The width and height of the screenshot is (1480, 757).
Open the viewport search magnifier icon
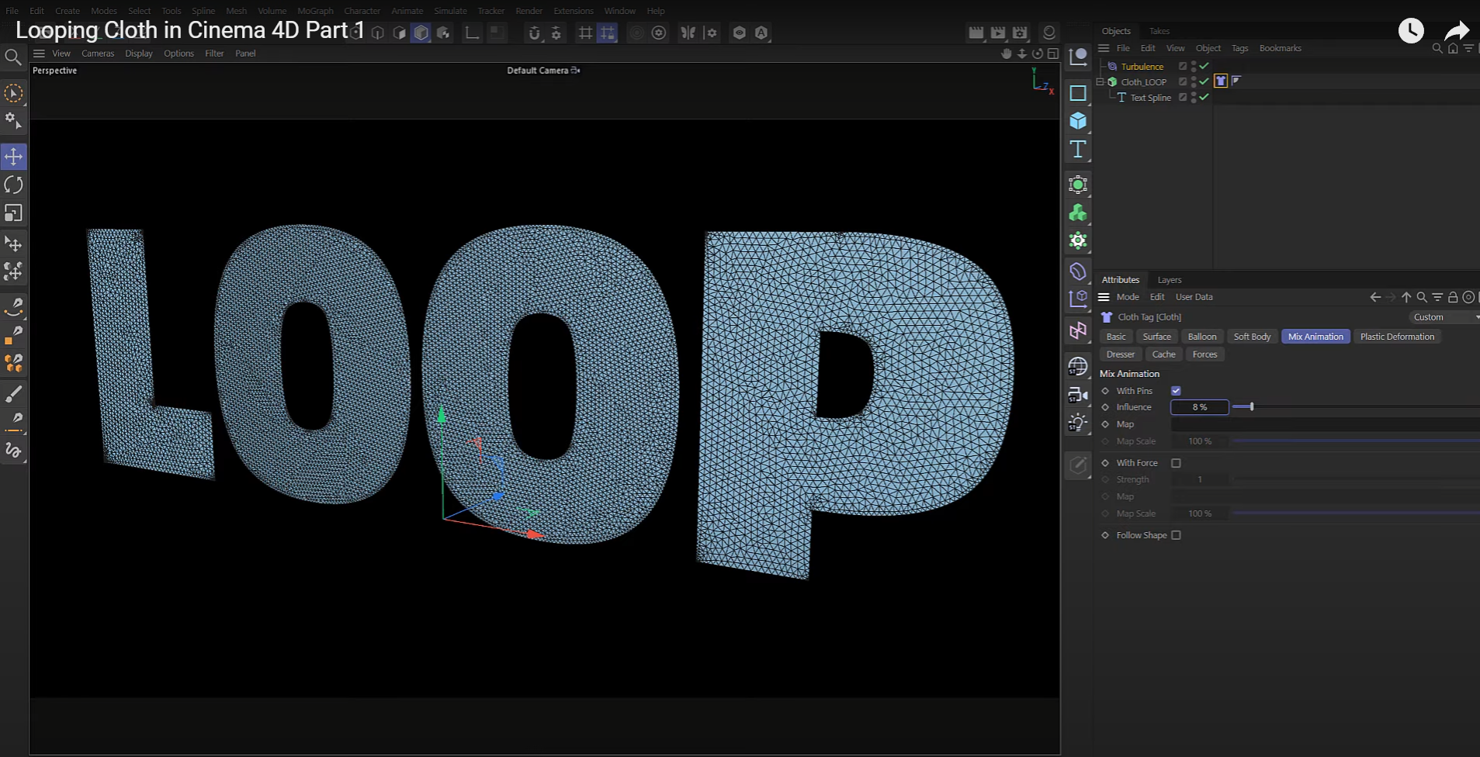point(12,57)
